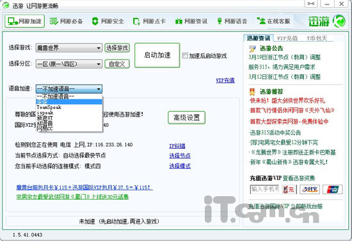The height and width of the screenshot is (241, 352).
Task: Open 3月19日浙江节点 announcement
Action: (284, 57)
